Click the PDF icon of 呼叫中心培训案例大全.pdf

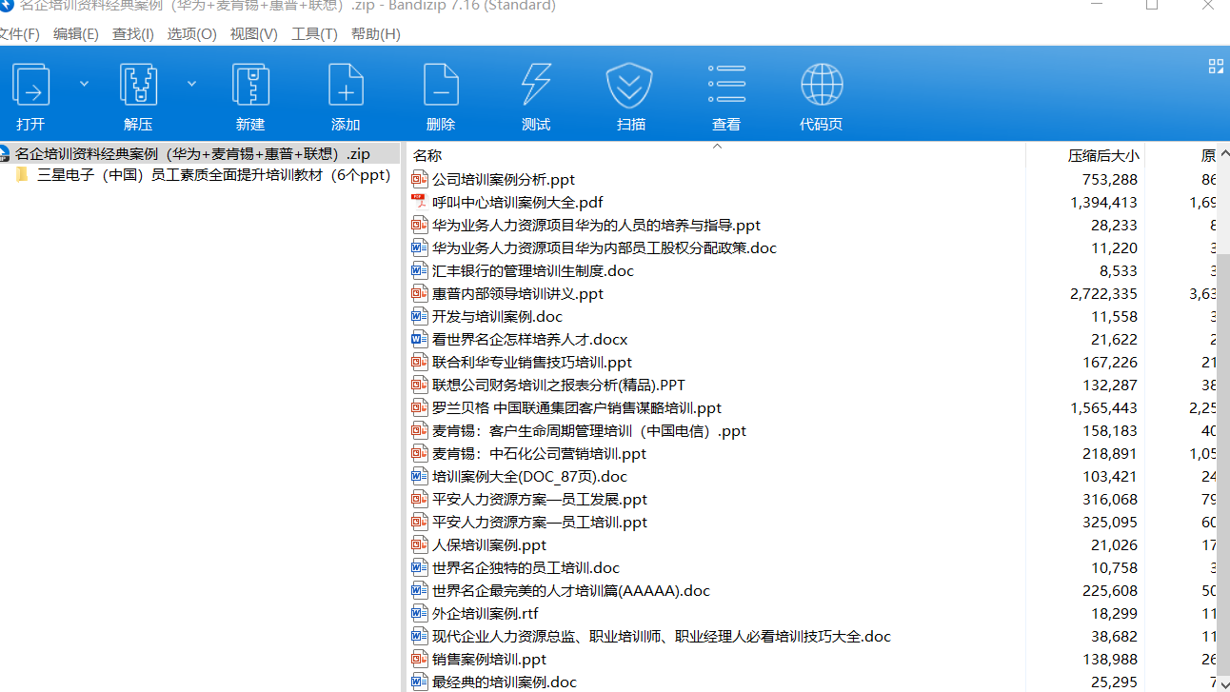[420, 202]
